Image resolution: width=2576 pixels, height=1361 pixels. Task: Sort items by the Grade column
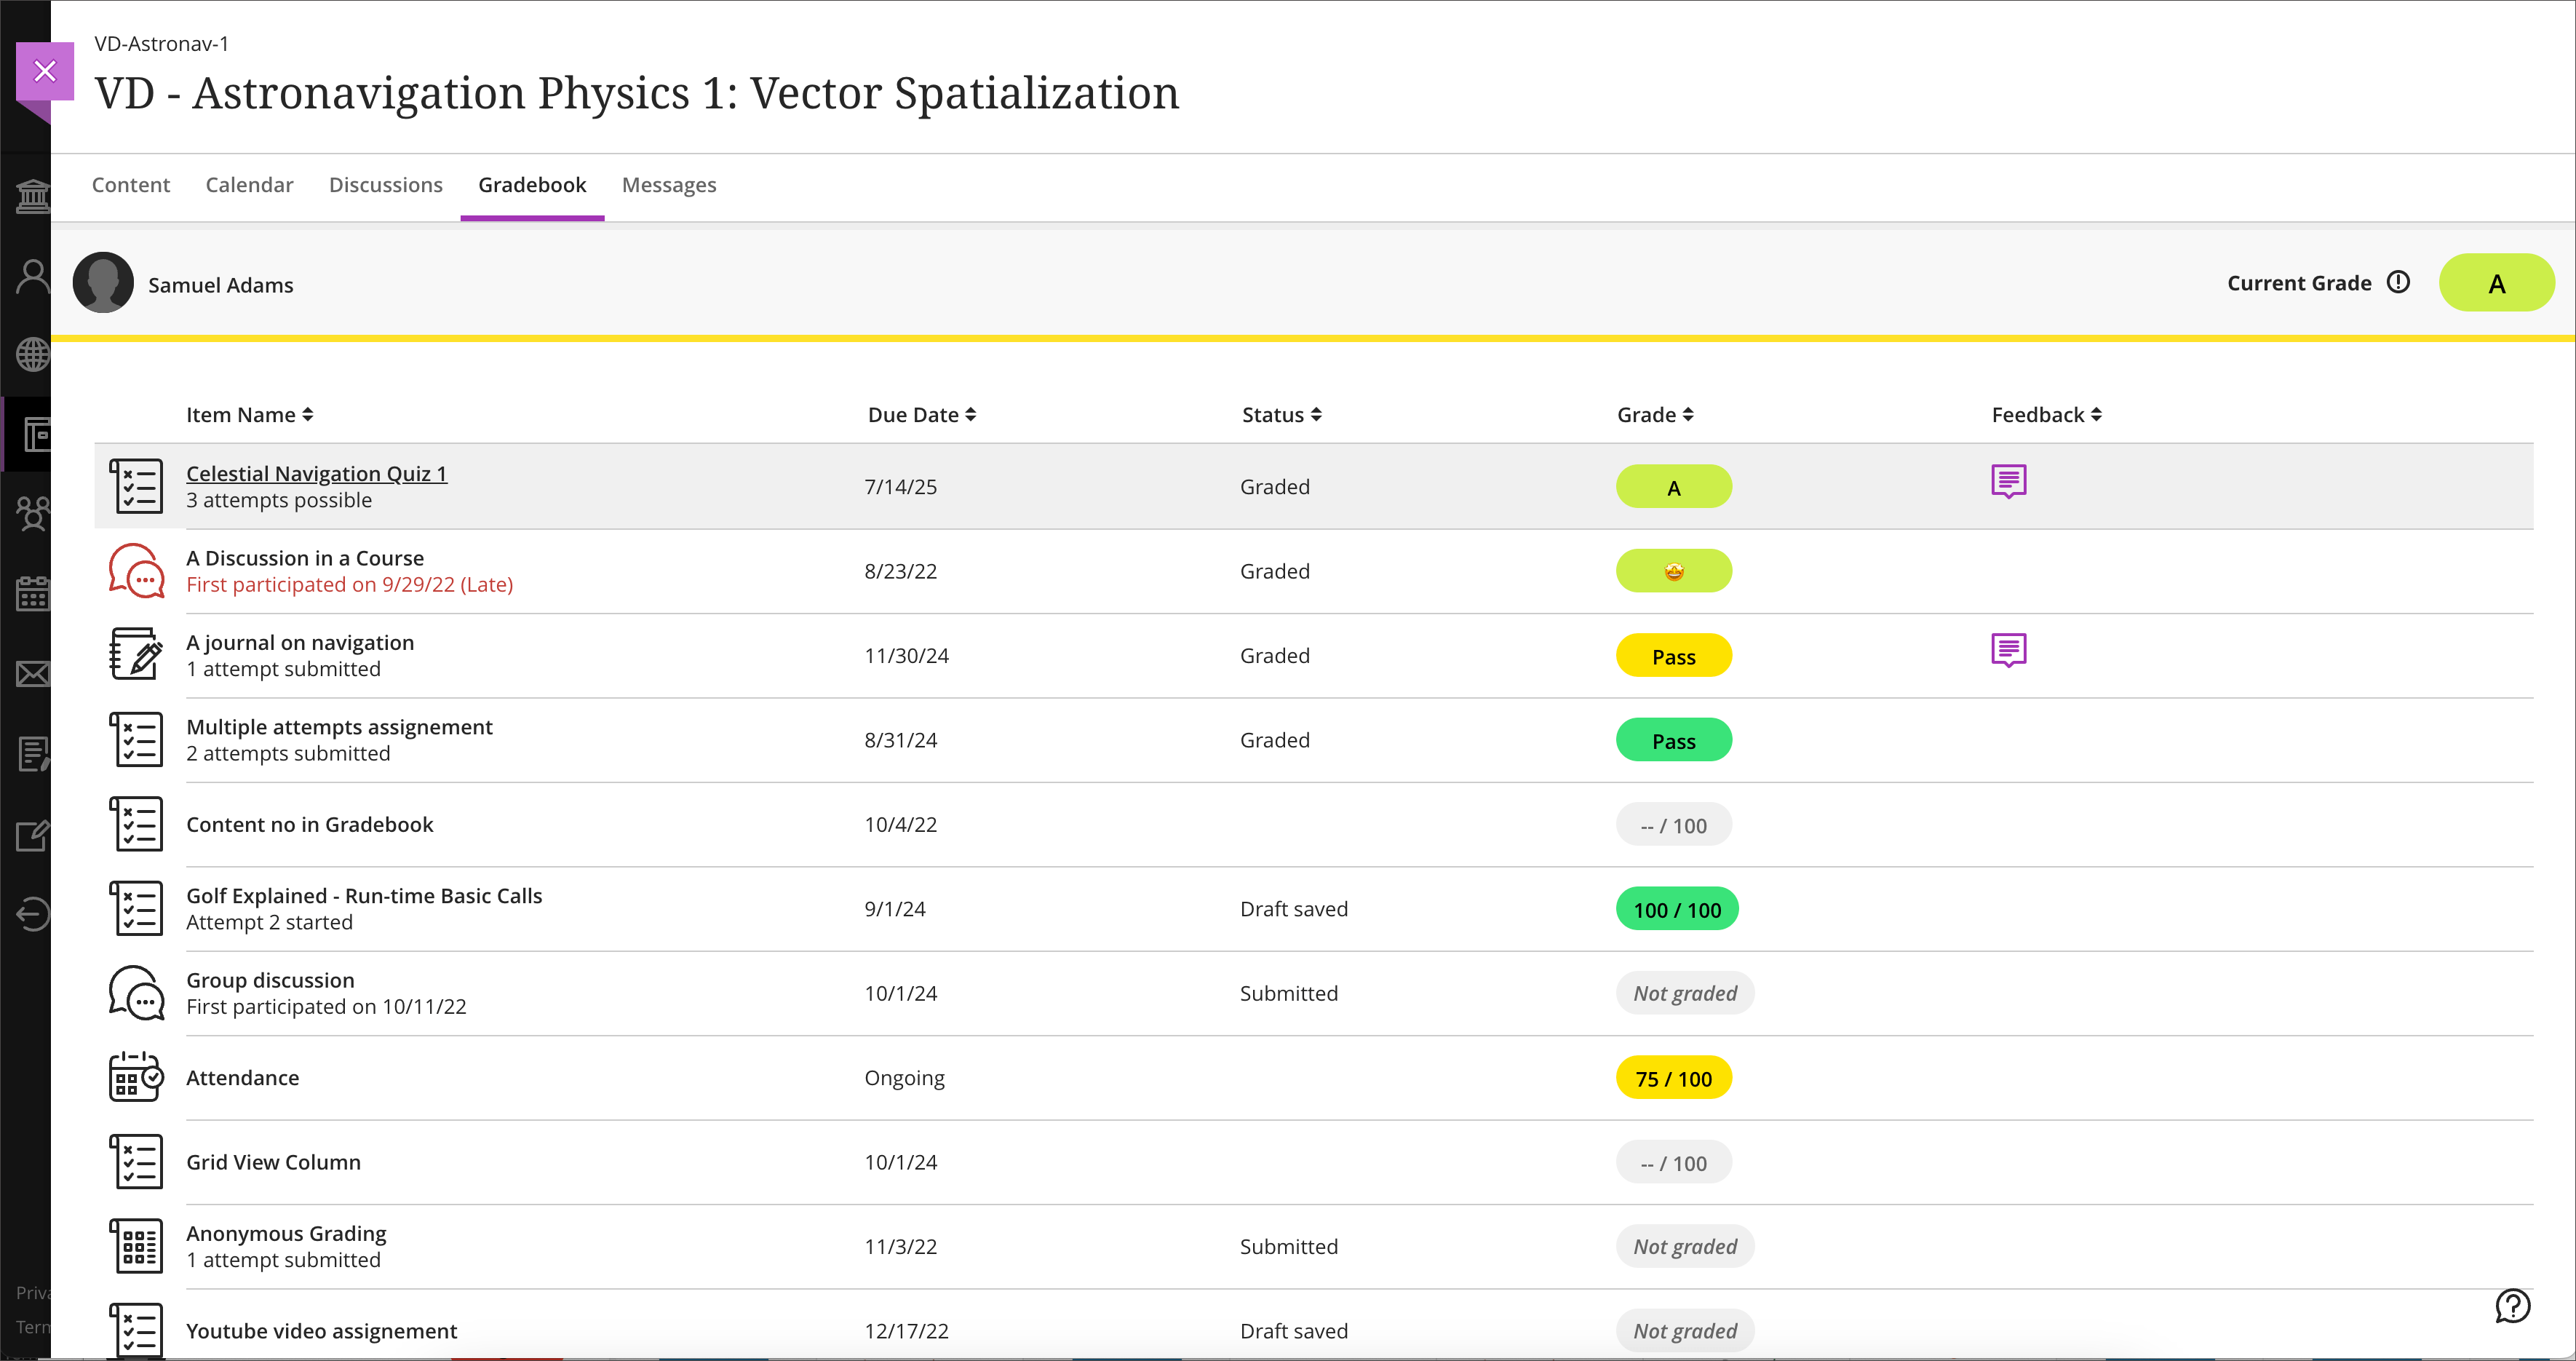(x=1653, y=414)
